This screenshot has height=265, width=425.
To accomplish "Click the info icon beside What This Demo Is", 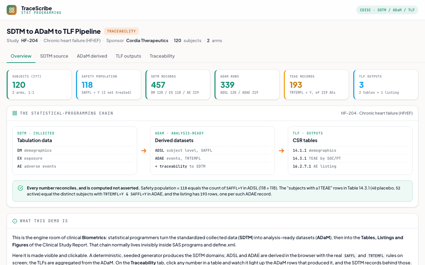I will pos(15,221).
